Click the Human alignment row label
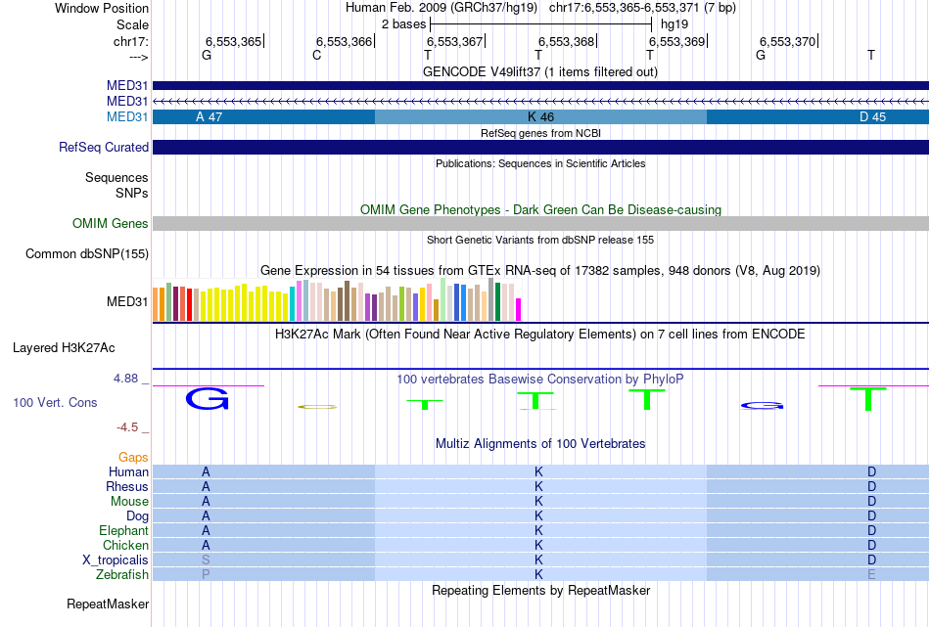Image resolution: width=930 pixels, height=627 pixels. [128, 472]
